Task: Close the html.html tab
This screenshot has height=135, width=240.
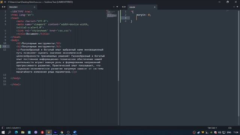Action: point(34,7)
